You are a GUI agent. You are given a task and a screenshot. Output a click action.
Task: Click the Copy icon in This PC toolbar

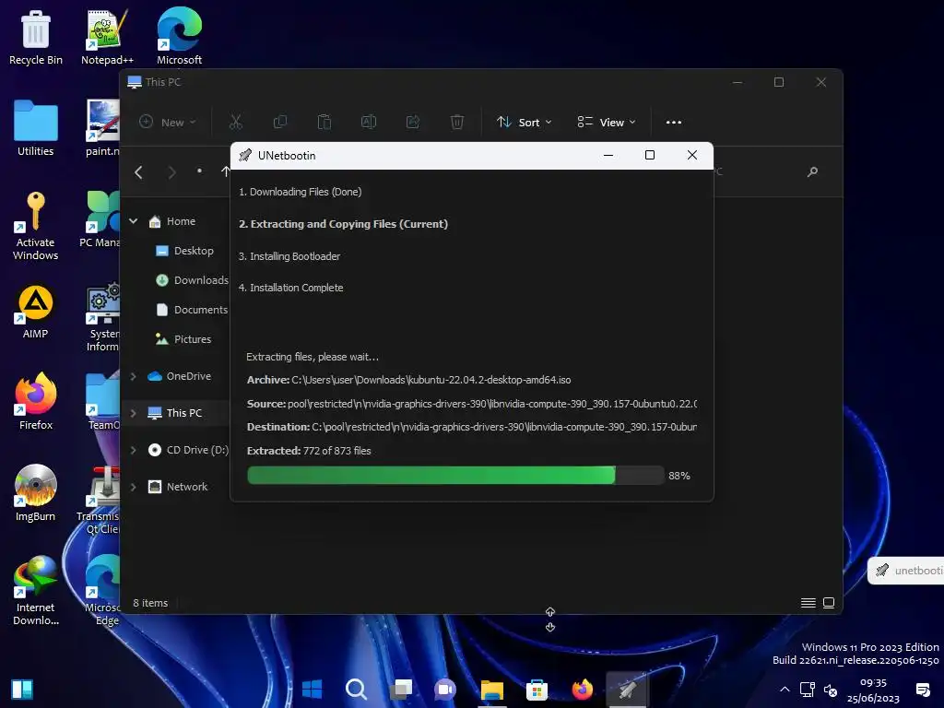click(x=280, y=123)
